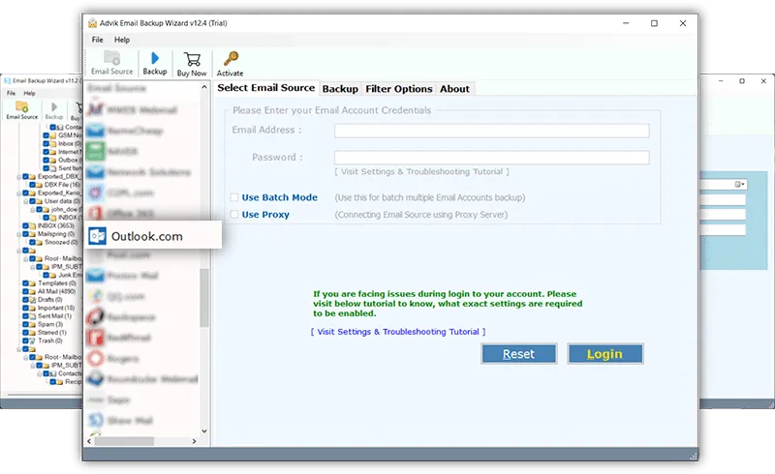Toggle the Use Batch Mode checkbox
This screenshot has width=775, height=474.
234,197
